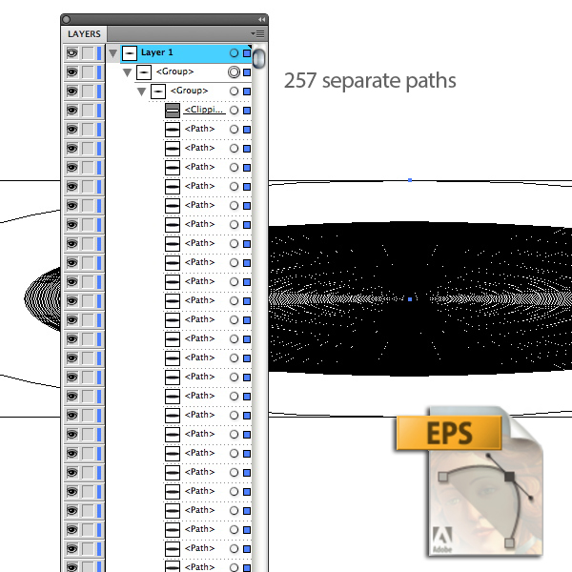Click the blue center point of the black ellipse

point(410,299)
